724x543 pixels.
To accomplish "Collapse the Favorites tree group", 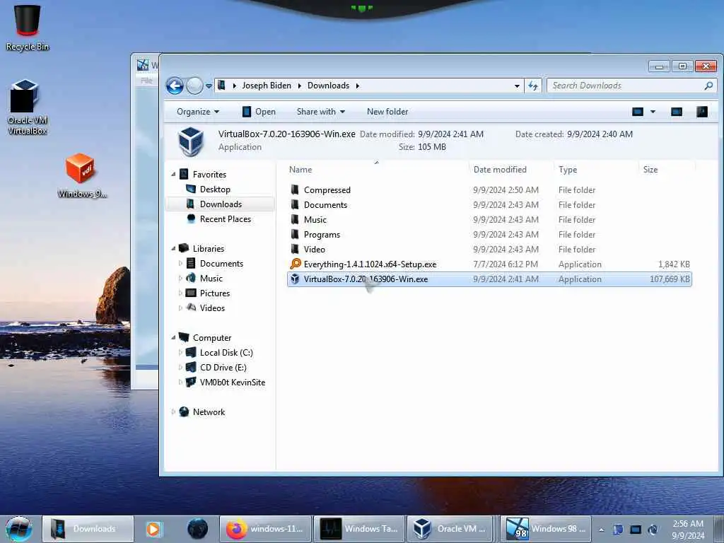I will [x=173, y=175].
